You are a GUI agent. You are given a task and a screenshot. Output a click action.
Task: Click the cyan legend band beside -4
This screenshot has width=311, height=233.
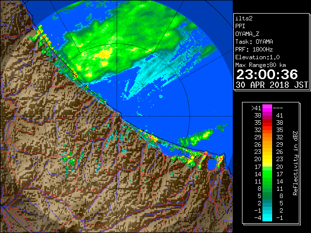coord(267,218)
